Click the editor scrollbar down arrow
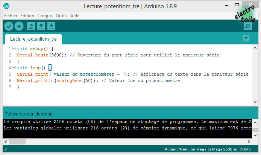The height and width of the screenshot is (155, 261). pyautogui.click(x=255, y=102)
